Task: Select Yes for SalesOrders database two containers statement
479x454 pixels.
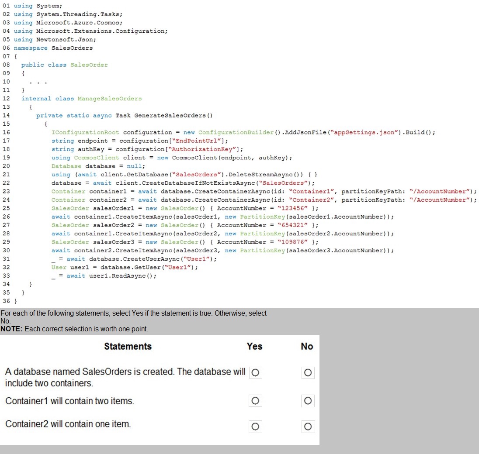Action: tap(256, 373)
